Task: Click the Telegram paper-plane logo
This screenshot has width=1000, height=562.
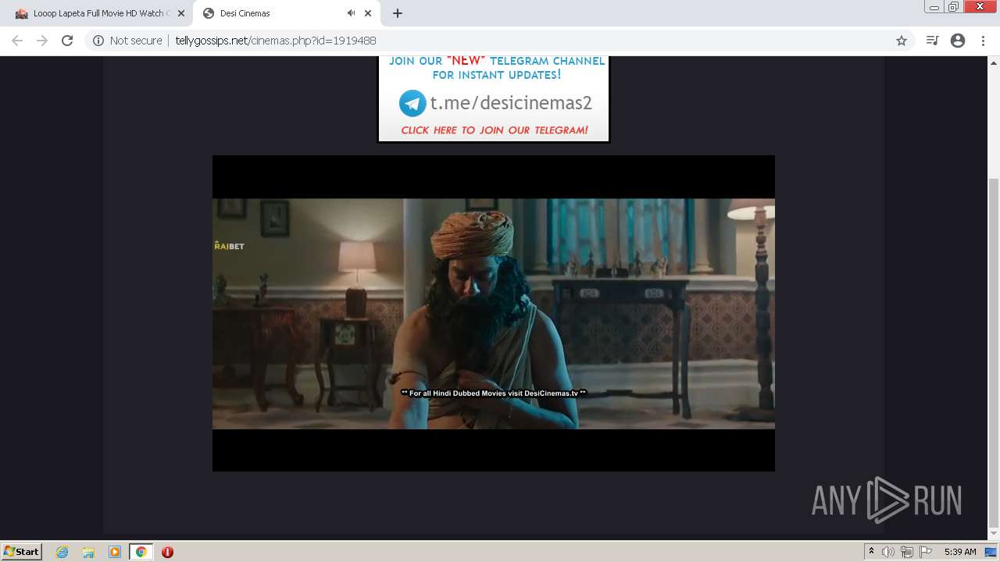Action: click(x=412, y=103)
